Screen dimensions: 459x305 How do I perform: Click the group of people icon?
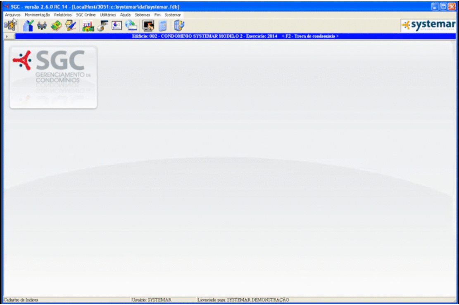(42, 26)
